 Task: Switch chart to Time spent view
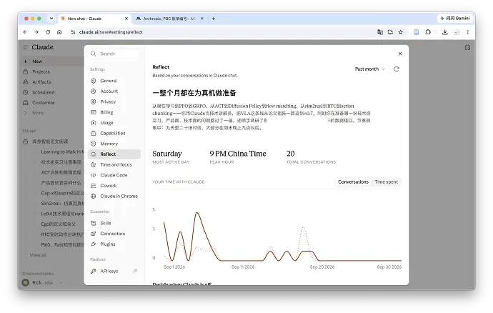(x=386, y=182)
